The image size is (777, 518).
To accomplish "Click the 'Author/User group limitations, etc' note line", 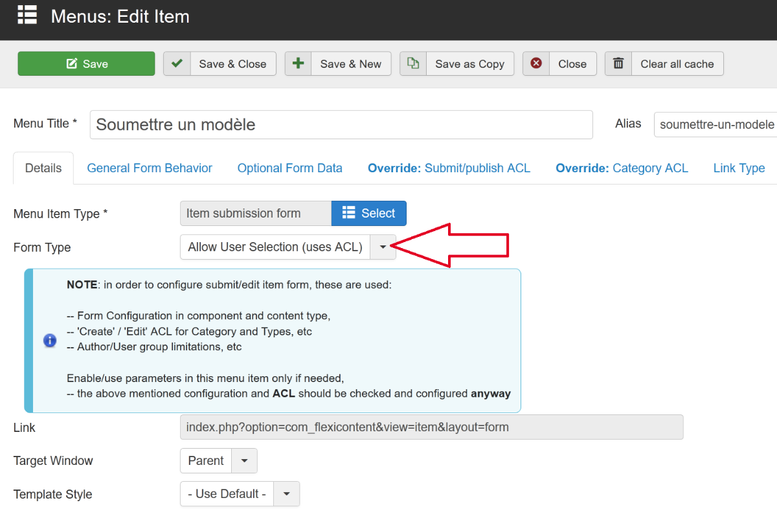I will [154, 347].
